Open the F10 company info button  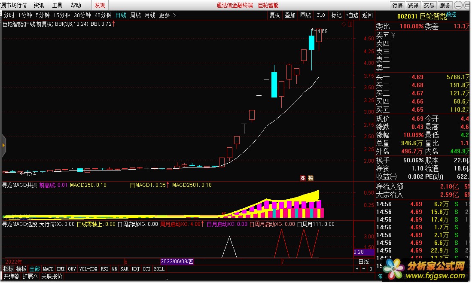321,15
